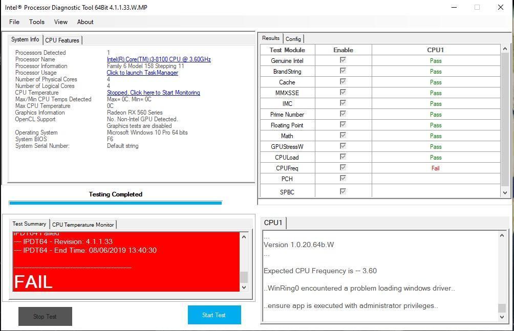Switch to the Config tab
Image resolution: width=514 pixels, height=331 pixels.
(293, 39)
